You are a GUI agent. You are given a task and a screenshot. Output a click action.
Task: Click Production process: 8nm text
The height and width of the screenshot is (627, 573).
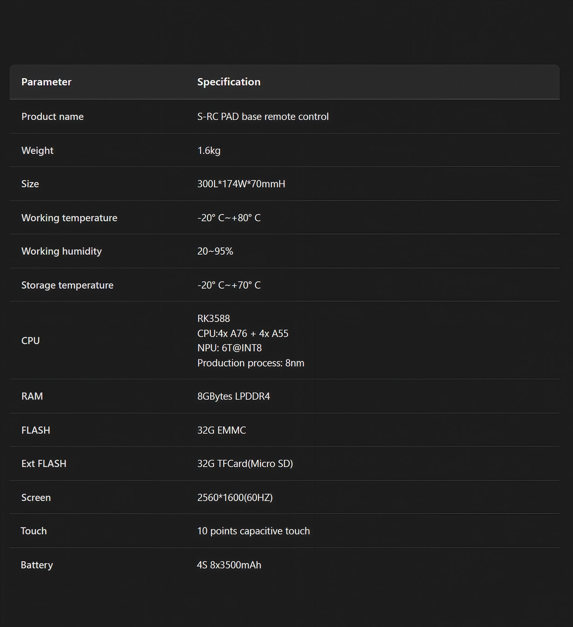(x=251, y=363)
